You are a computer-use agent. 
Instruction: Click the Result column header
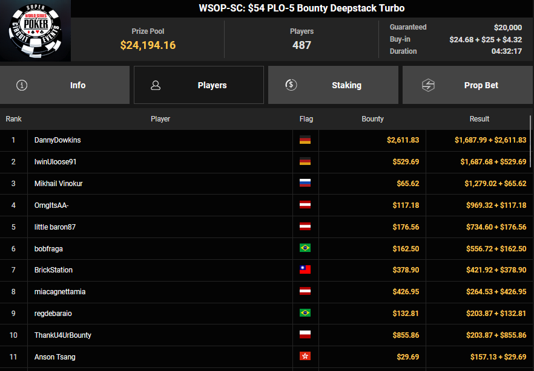[x=479, y=119]
